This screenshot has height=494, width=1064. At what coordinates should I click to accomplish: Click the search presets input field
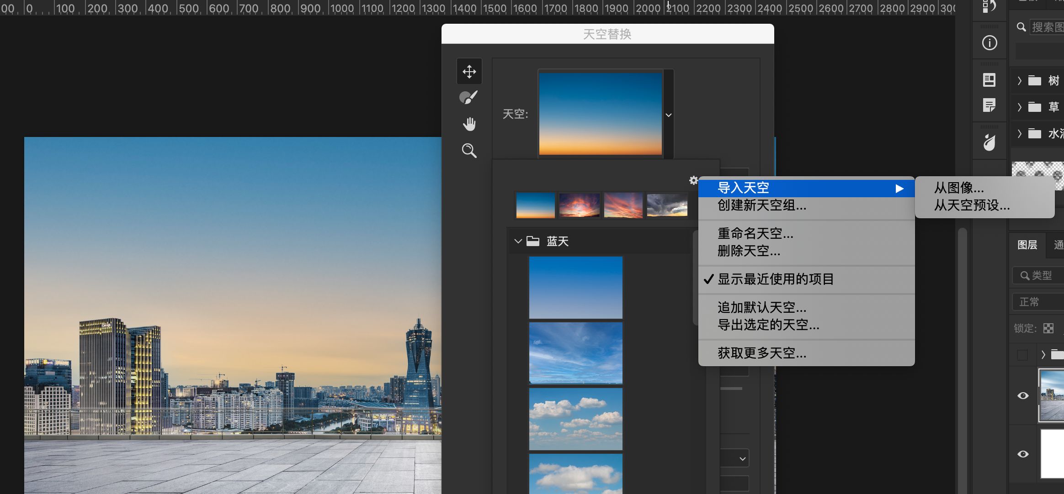pos(1047,27)
